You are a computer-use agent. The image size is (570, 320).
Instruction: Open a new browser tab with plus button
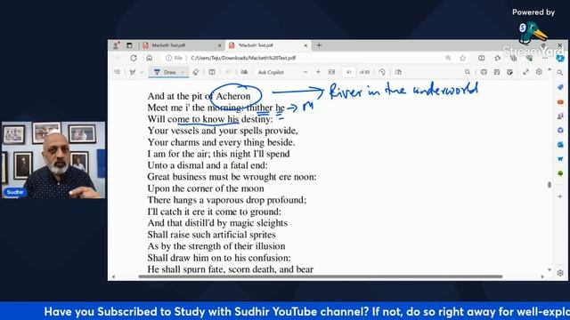319,45
